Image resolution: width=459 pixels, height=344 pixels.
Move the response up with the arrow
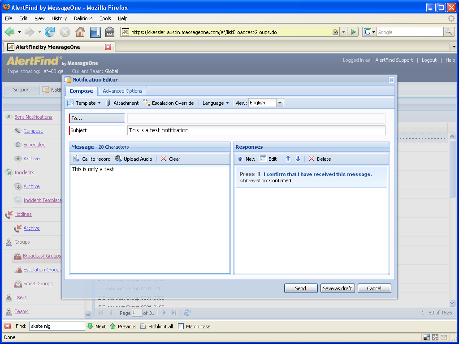click(x=288, y=159)
